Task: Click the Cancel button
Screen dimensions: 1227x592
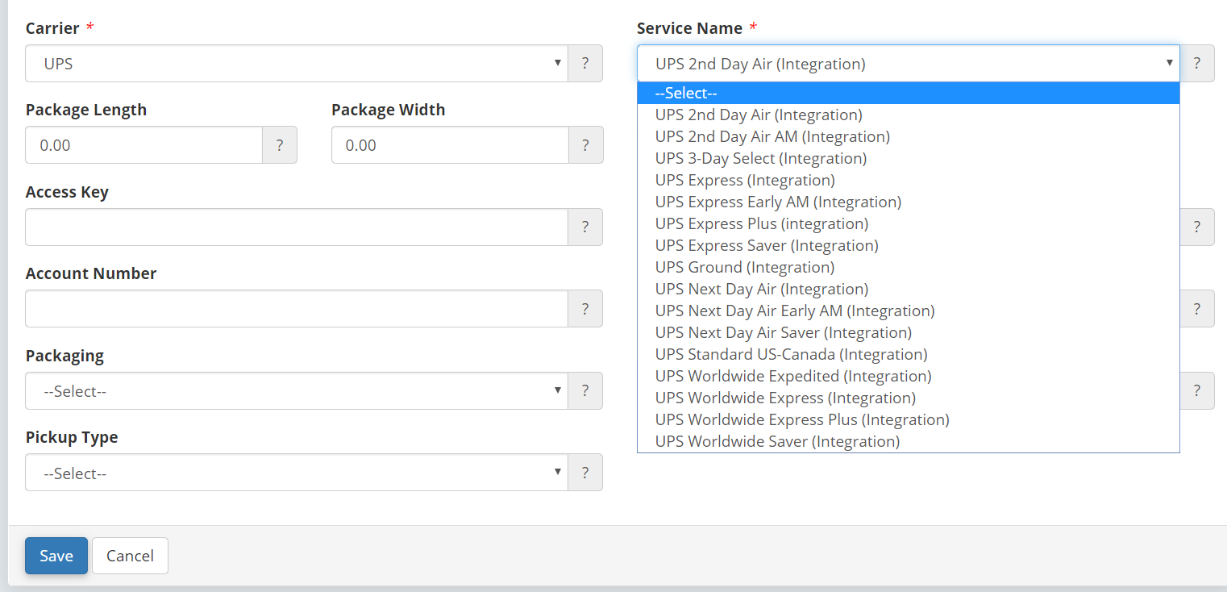Action: pyautogui.click(x=130, y=556)
